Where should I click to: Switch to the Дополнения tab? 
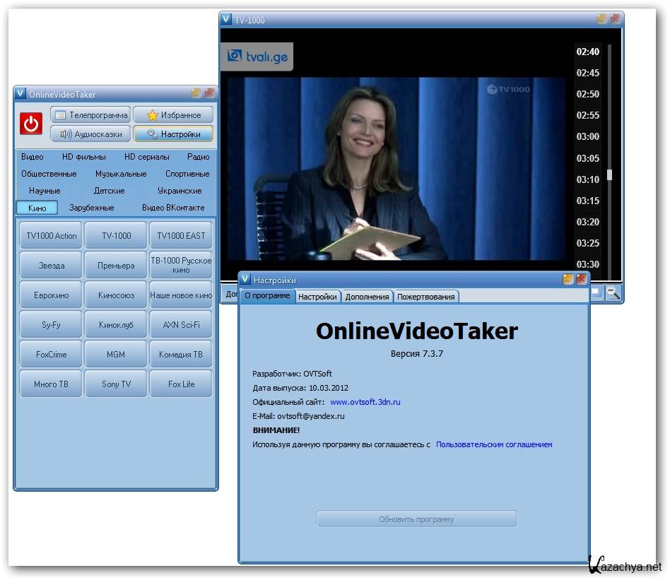(x=367, y=297)
